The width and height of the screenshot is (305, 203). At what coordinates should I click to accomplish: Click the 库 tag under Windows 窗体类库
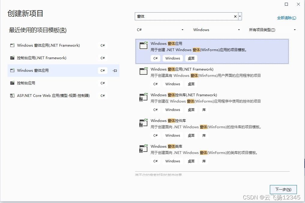point(204,161)
